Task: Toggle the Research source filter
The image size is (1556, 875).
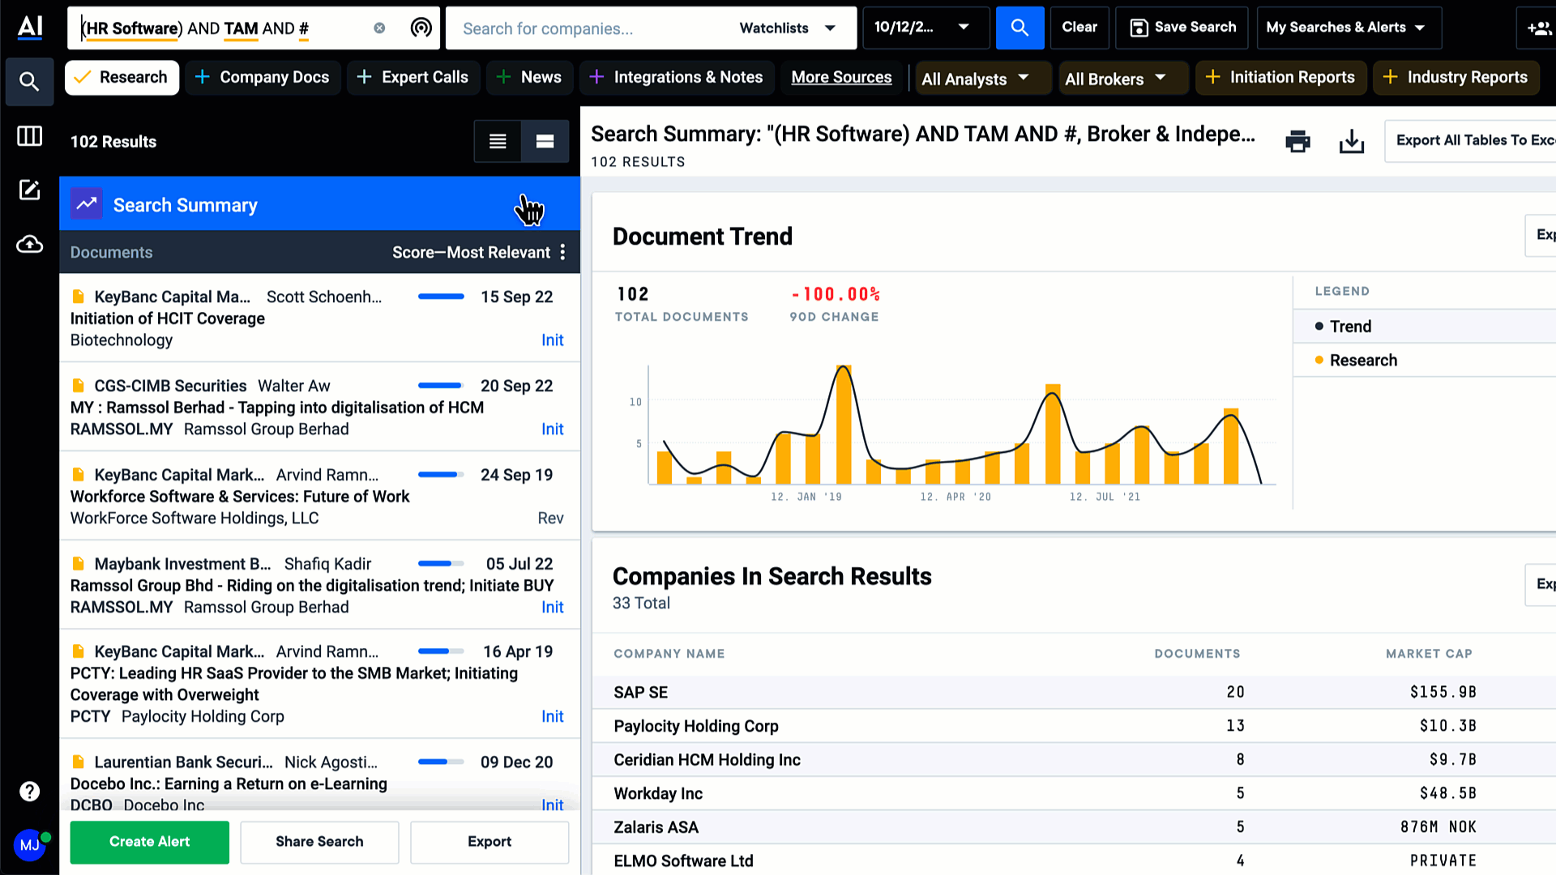Action: pyautogui.click(x=122, y=78)
